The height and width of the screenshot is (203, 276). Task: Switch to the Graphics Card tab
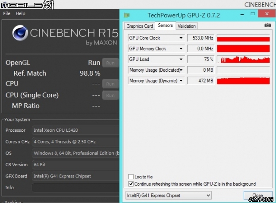140,26
